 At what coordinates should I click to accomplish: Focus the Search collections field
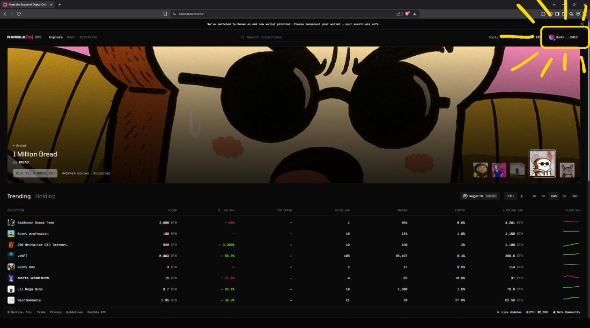293,37
